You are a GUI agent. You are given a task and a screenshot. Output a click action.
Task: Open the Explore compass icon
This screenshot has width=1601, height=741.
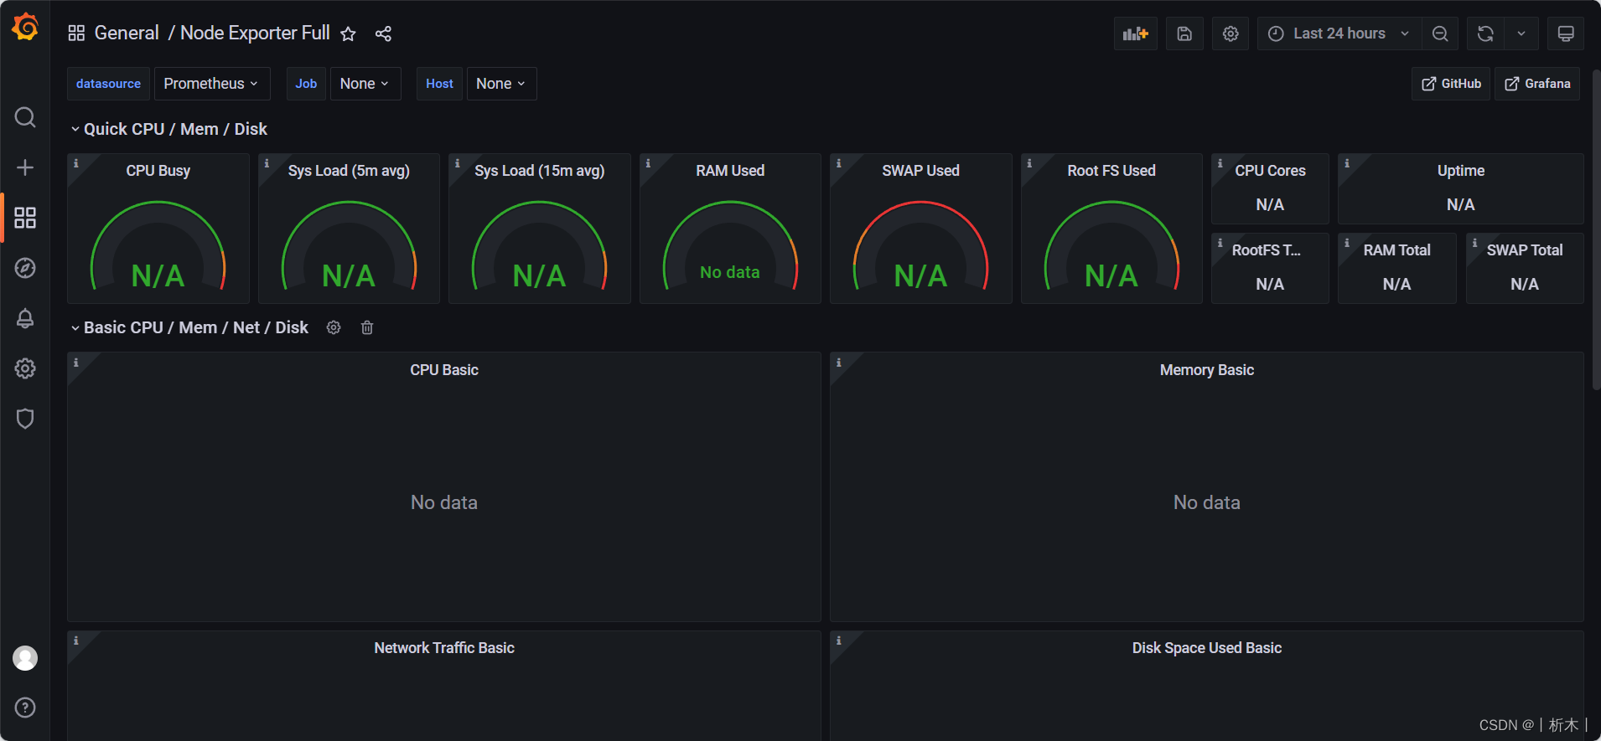pos(25,268)
